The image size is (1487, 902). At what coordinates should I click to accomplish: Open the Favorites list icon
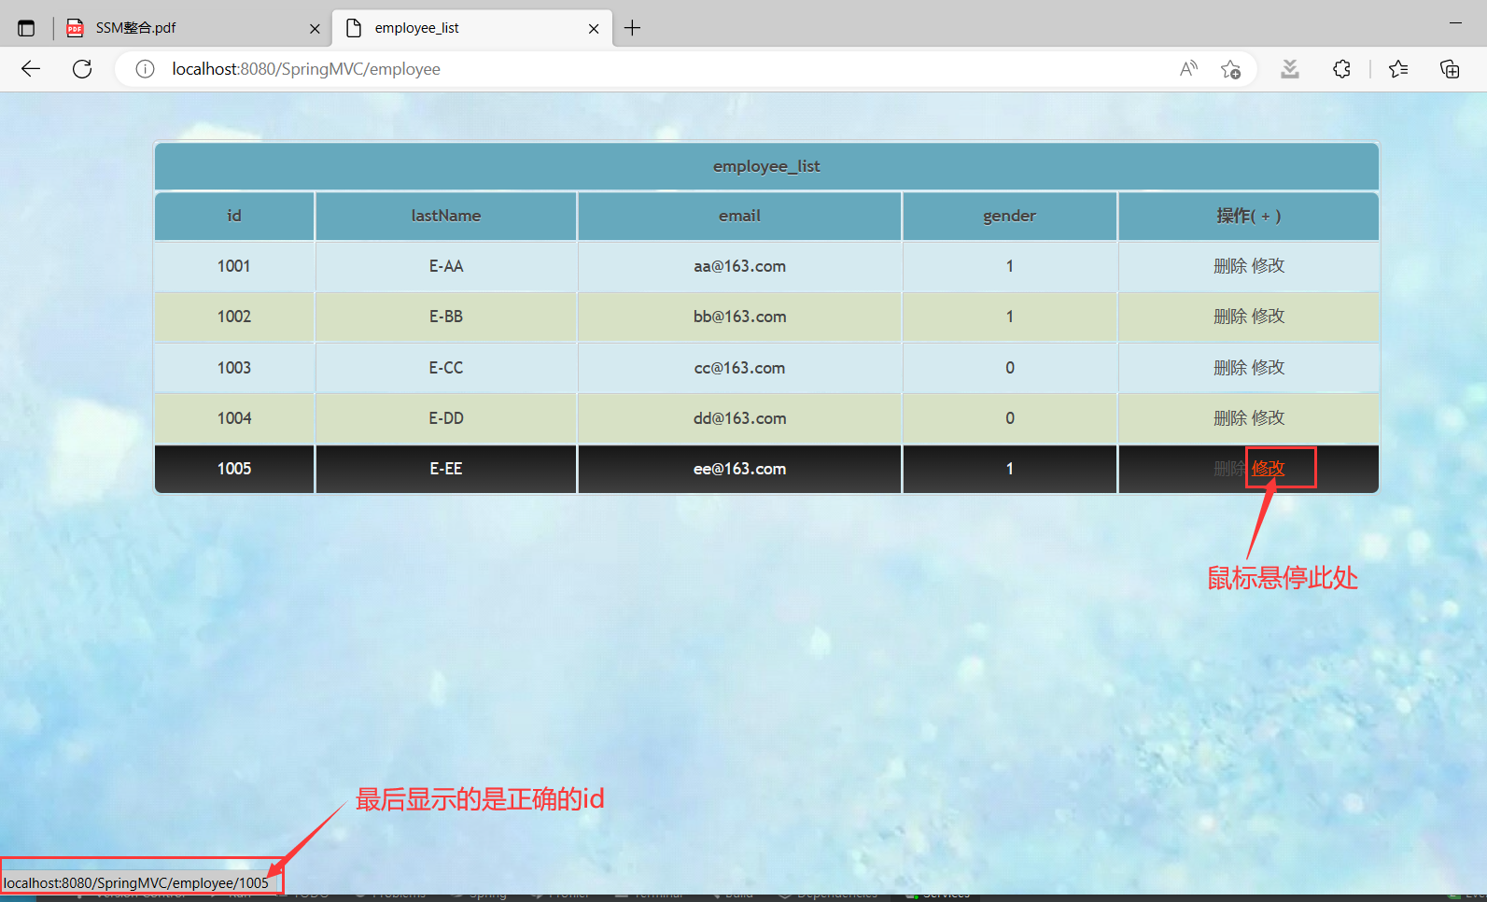point(1398,69)
